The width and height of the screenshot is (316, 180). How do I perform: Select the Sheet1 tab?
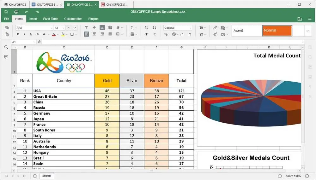47,176
